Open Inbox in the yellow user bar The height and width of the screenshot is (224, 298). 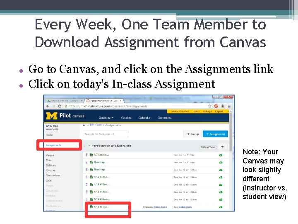tap(196, 111)
